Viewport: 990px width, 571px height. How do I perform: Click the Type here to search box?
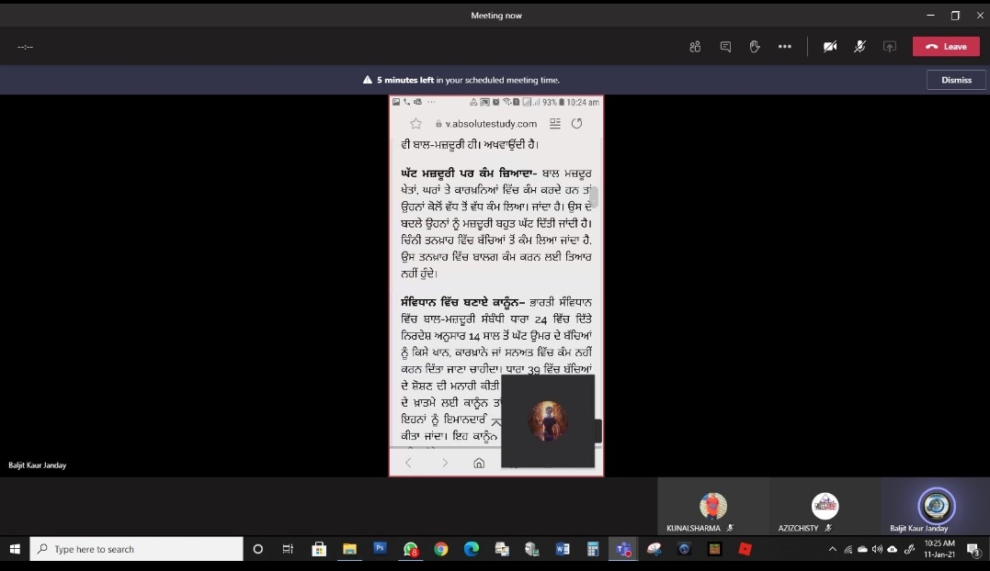click(136, 549)
